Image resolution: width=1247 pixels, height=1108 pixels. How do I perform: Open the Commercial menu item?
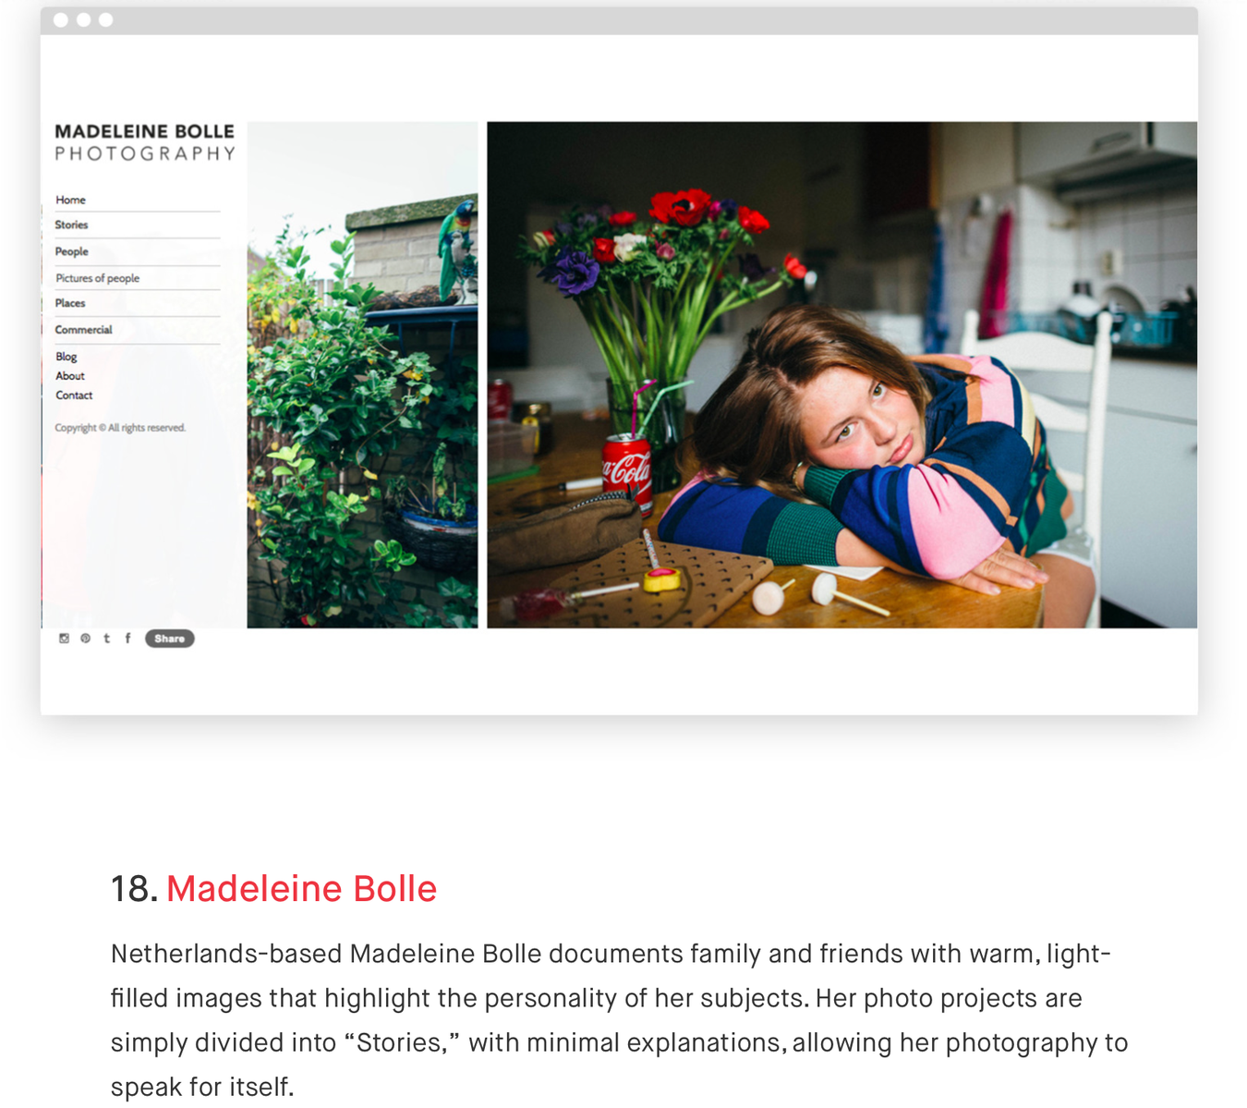[x=83, y=330]
